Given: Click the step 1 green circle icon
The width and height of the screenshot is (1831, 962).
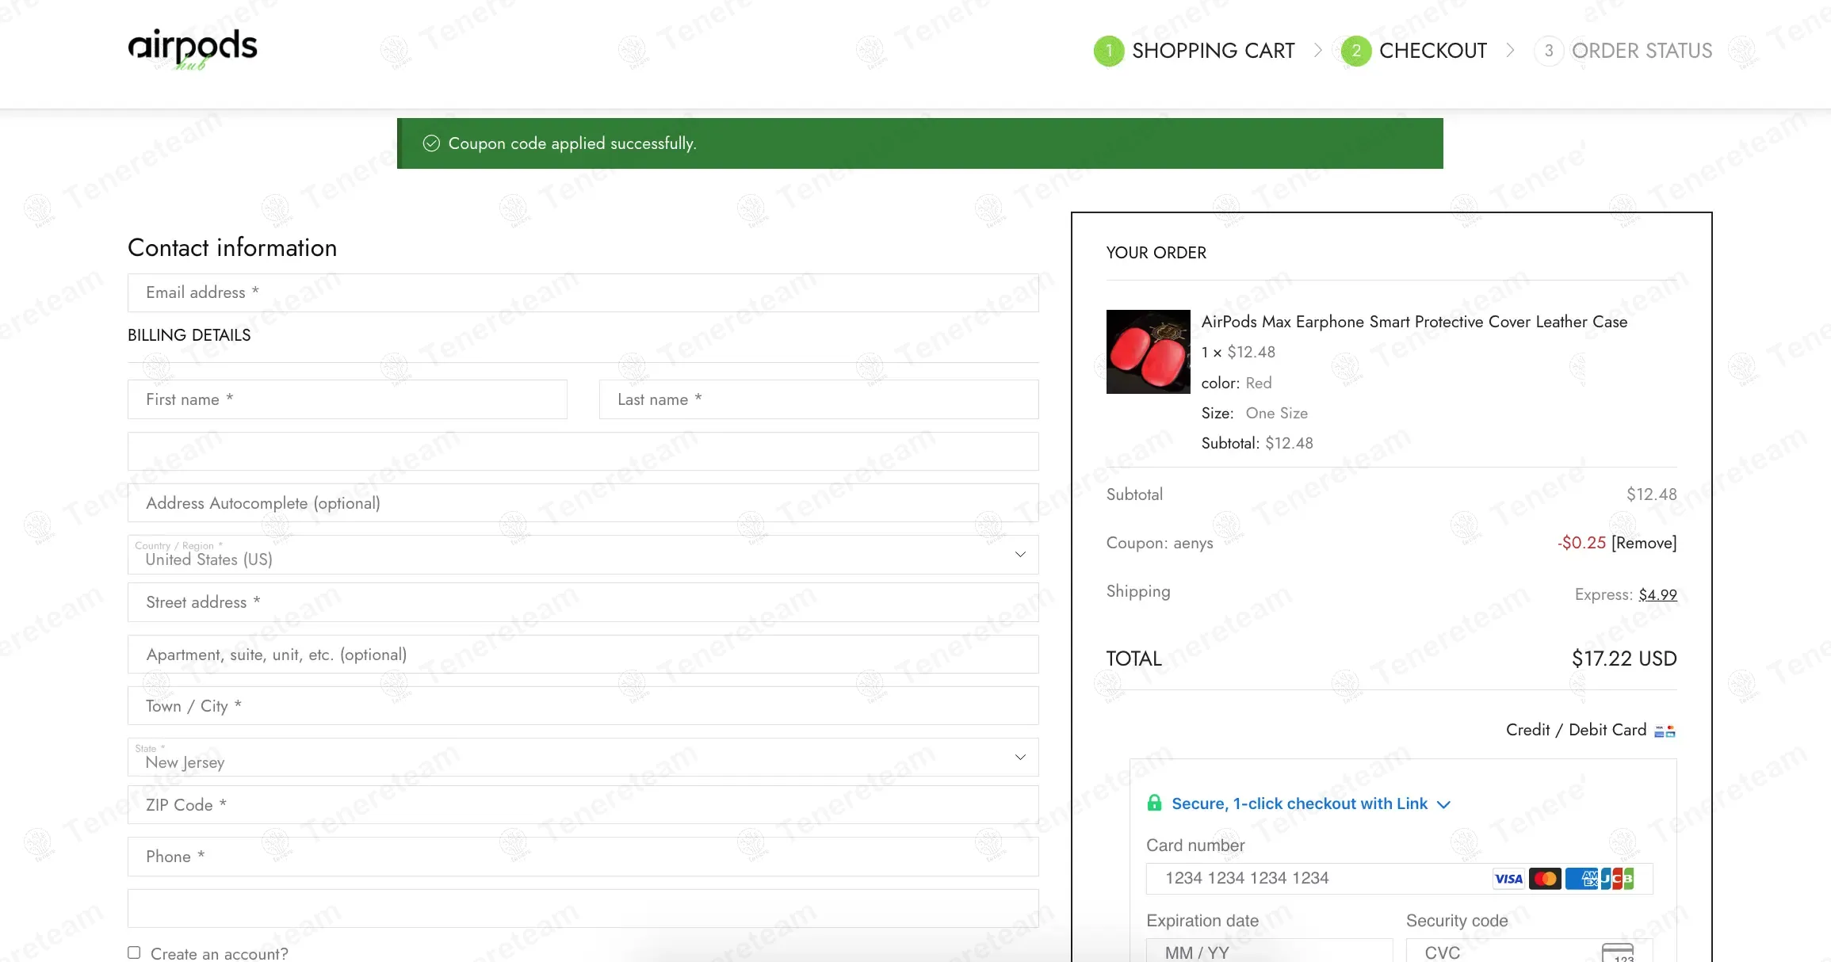Looking at the screenshot, I should 1109,51.
